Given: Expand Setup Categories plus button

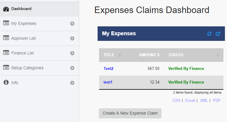Looking at the screenshot, I should [x=72, y=68].
